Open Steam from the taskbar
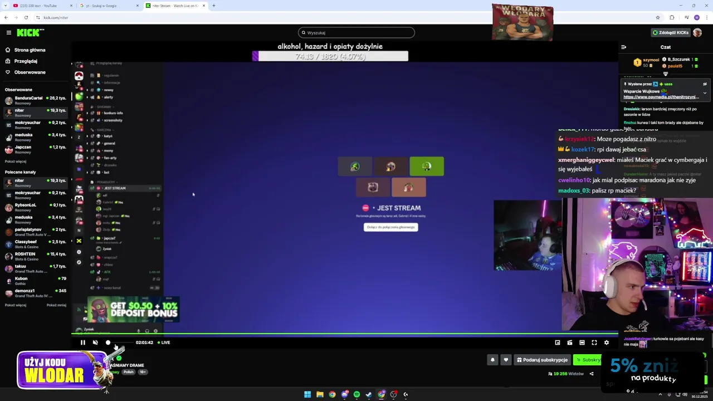The image size is (713, 401). pos(369,394)
